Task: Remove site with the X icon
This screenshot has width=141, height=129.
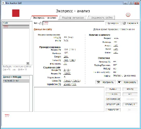Action: point(28,63)
